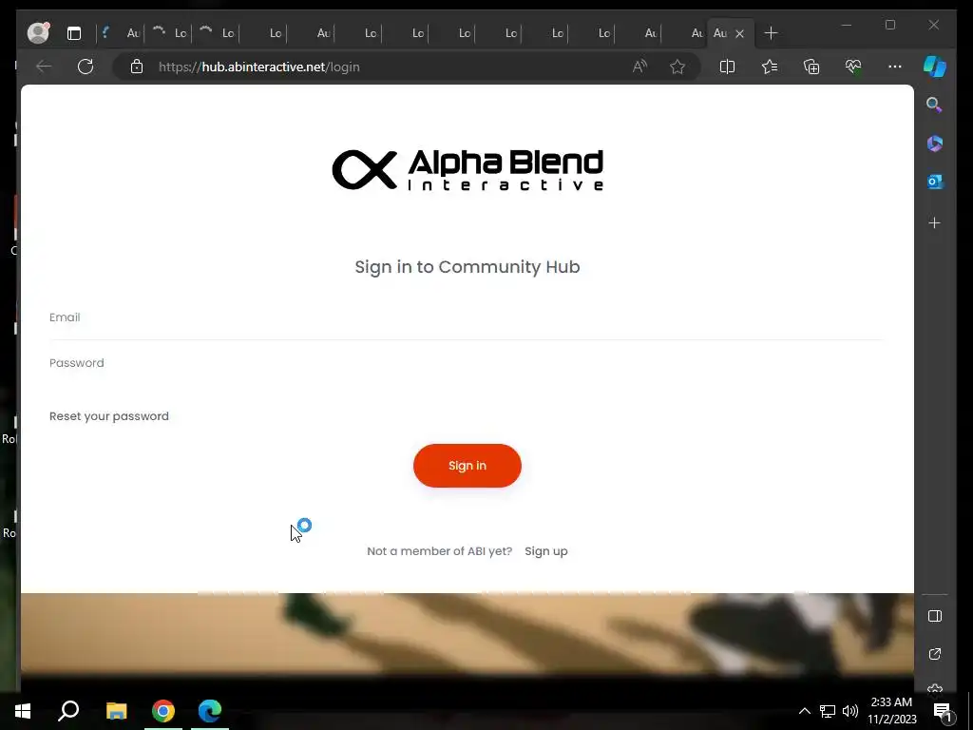Viewport: 973px width, 730px height.
Task: Open the Edge profile avatar menu
Action: [38, 33]
